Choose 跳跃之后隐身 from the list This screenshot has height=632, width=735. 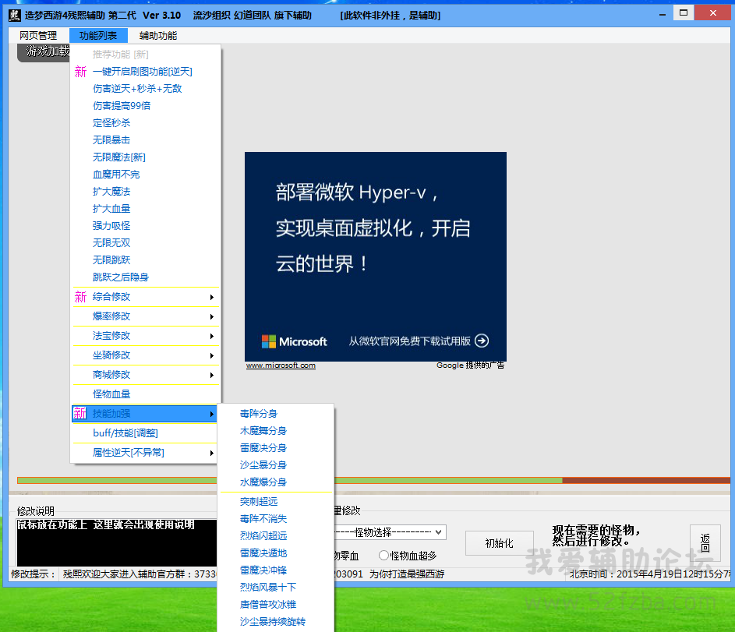pyautogui.click(x=145, y=277)
